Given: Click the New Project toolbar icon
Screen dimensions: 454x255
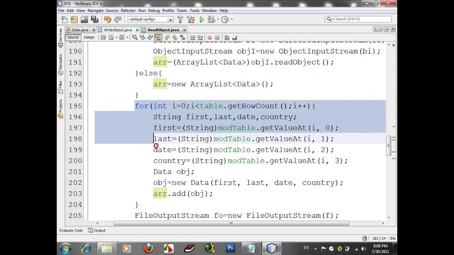Looking at the screenshot, I should click(74, 19).
